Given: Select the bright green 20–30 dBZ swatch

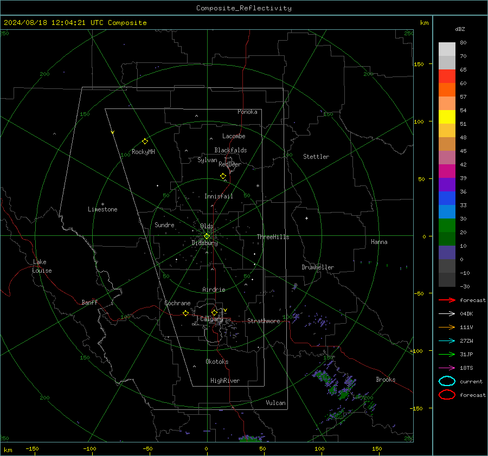Looking at the screenshot, I should pos(447,226).
